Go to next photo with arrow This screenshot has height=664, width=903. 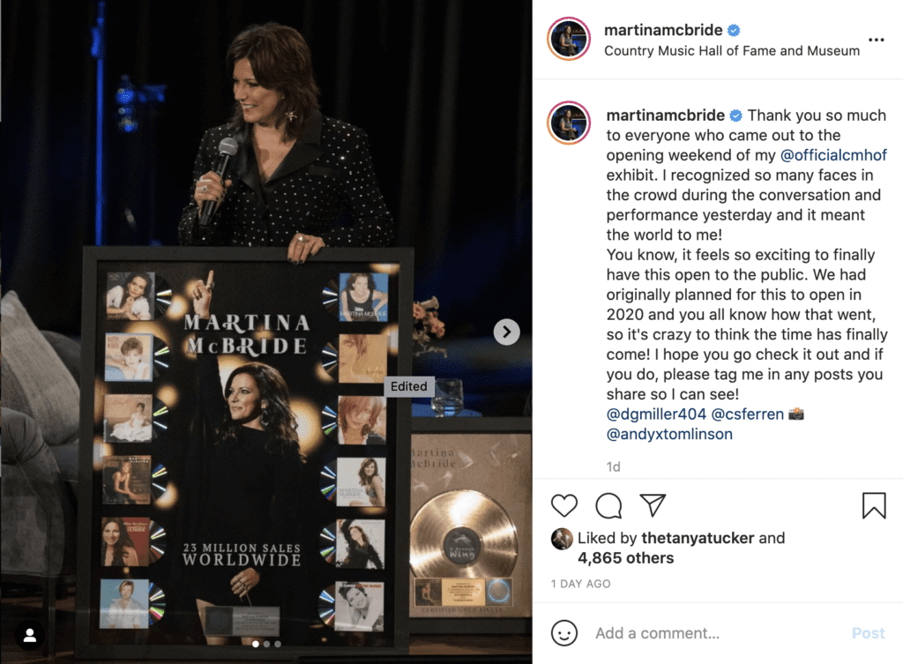coord(507,332)
